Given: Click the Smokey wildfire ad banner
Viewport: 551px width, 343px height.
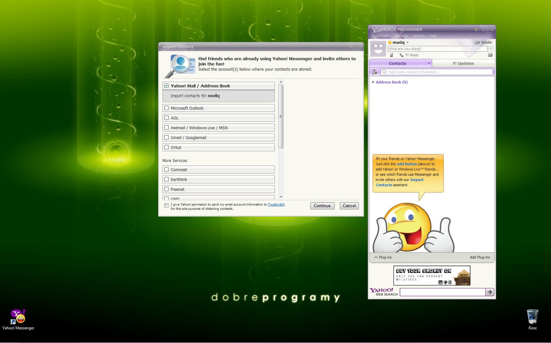Looking at the screenshot, I should 432,276.
